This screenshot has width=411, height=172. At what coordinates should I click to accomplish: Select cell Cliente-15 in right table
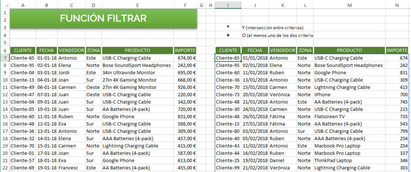tap(228, 124)
